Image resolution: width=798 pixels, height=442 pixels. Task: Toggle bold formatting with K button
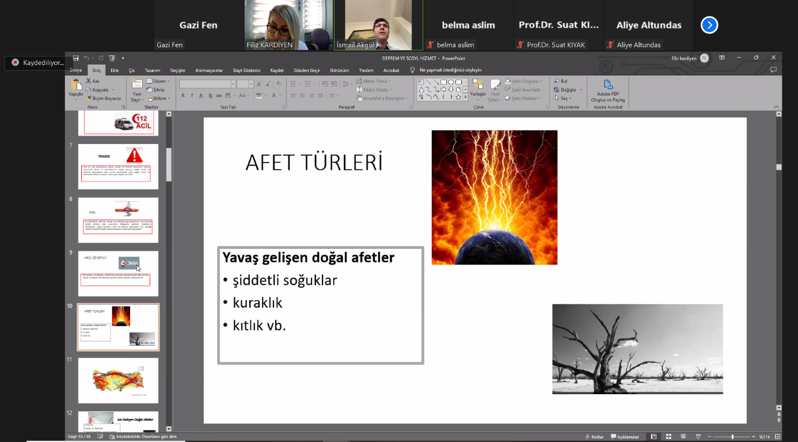[x=183, y=96]
